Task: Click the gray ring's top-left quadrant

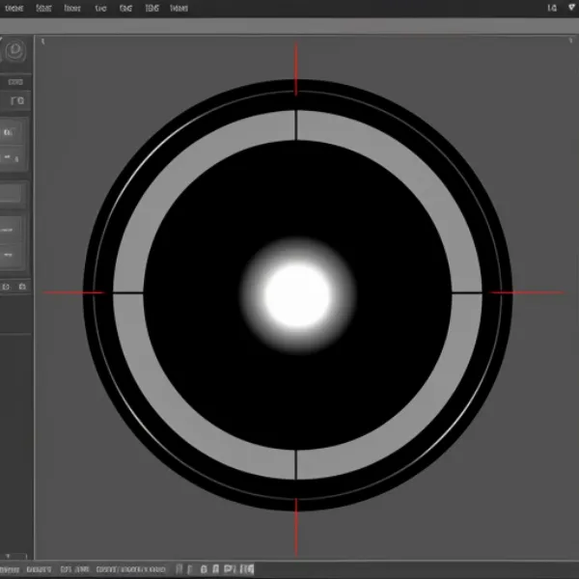Action: 183,183
